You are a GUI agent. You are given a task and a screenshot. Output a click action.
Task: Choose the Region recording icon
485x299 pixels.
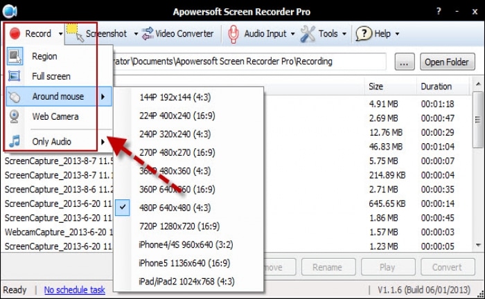14,57
